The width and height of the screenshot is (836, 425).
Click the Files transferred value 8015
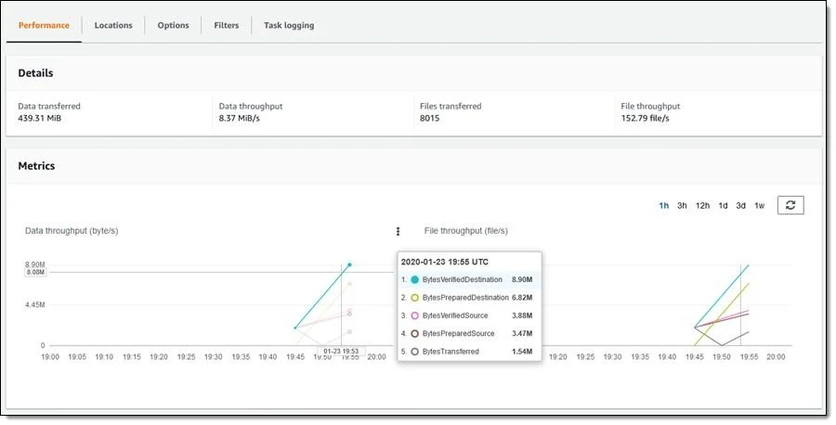(430, 118)
